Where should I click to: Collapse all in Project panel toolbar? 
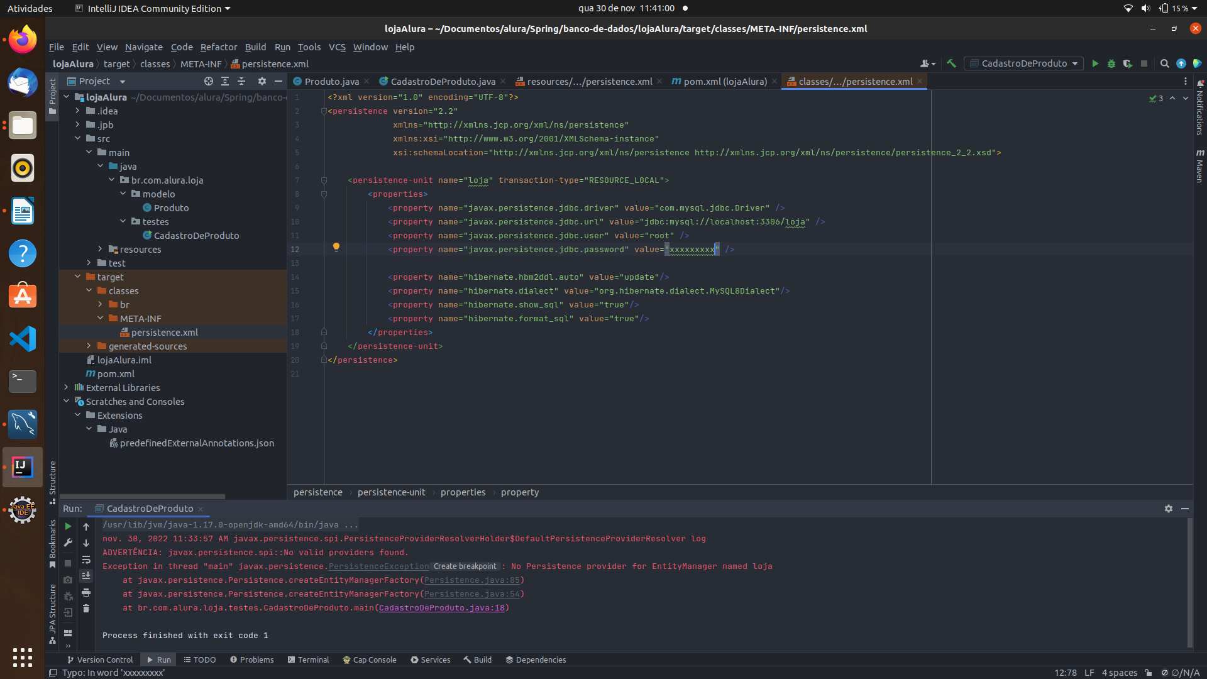pos(241,81)
